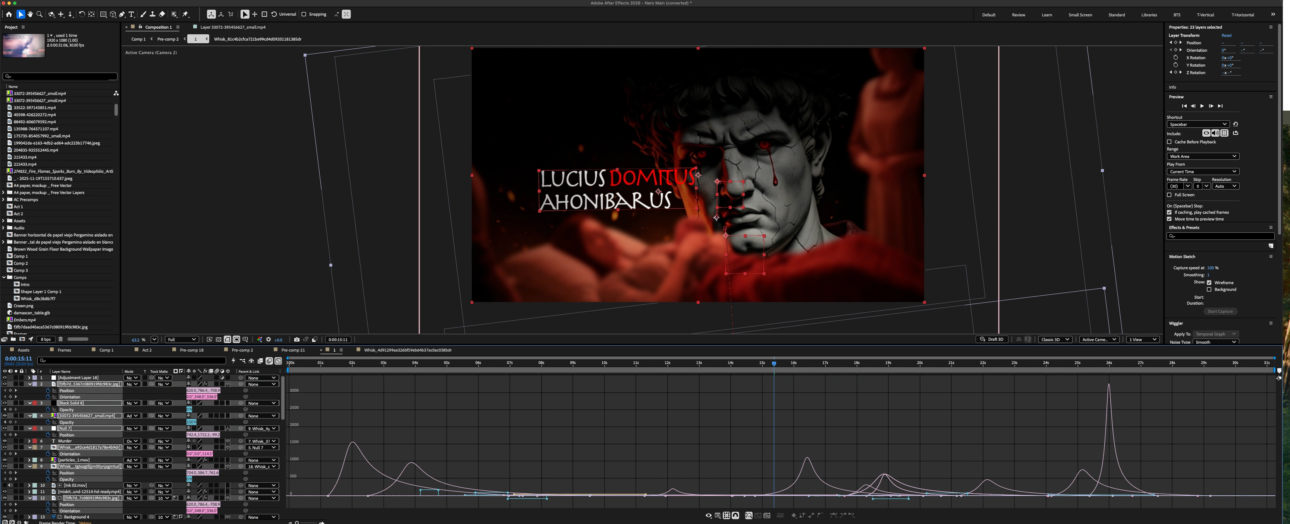Toggle the Draft 3D button
Image resolution: width=1290 pixels, height=524 pixels.
coord(992,340)
